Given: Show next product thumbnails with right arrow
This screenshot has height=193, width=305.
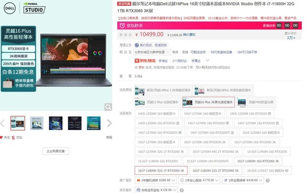Looking at the screenshot, I should coord(110,123).
